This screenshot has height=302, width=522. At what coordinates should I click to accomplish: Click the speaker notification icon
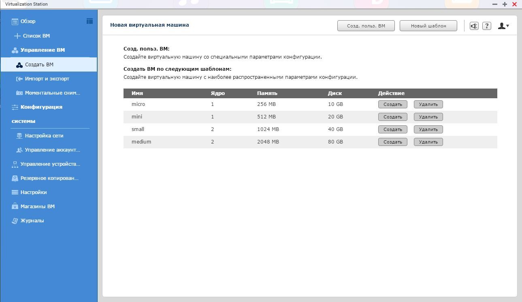[474, 26]
